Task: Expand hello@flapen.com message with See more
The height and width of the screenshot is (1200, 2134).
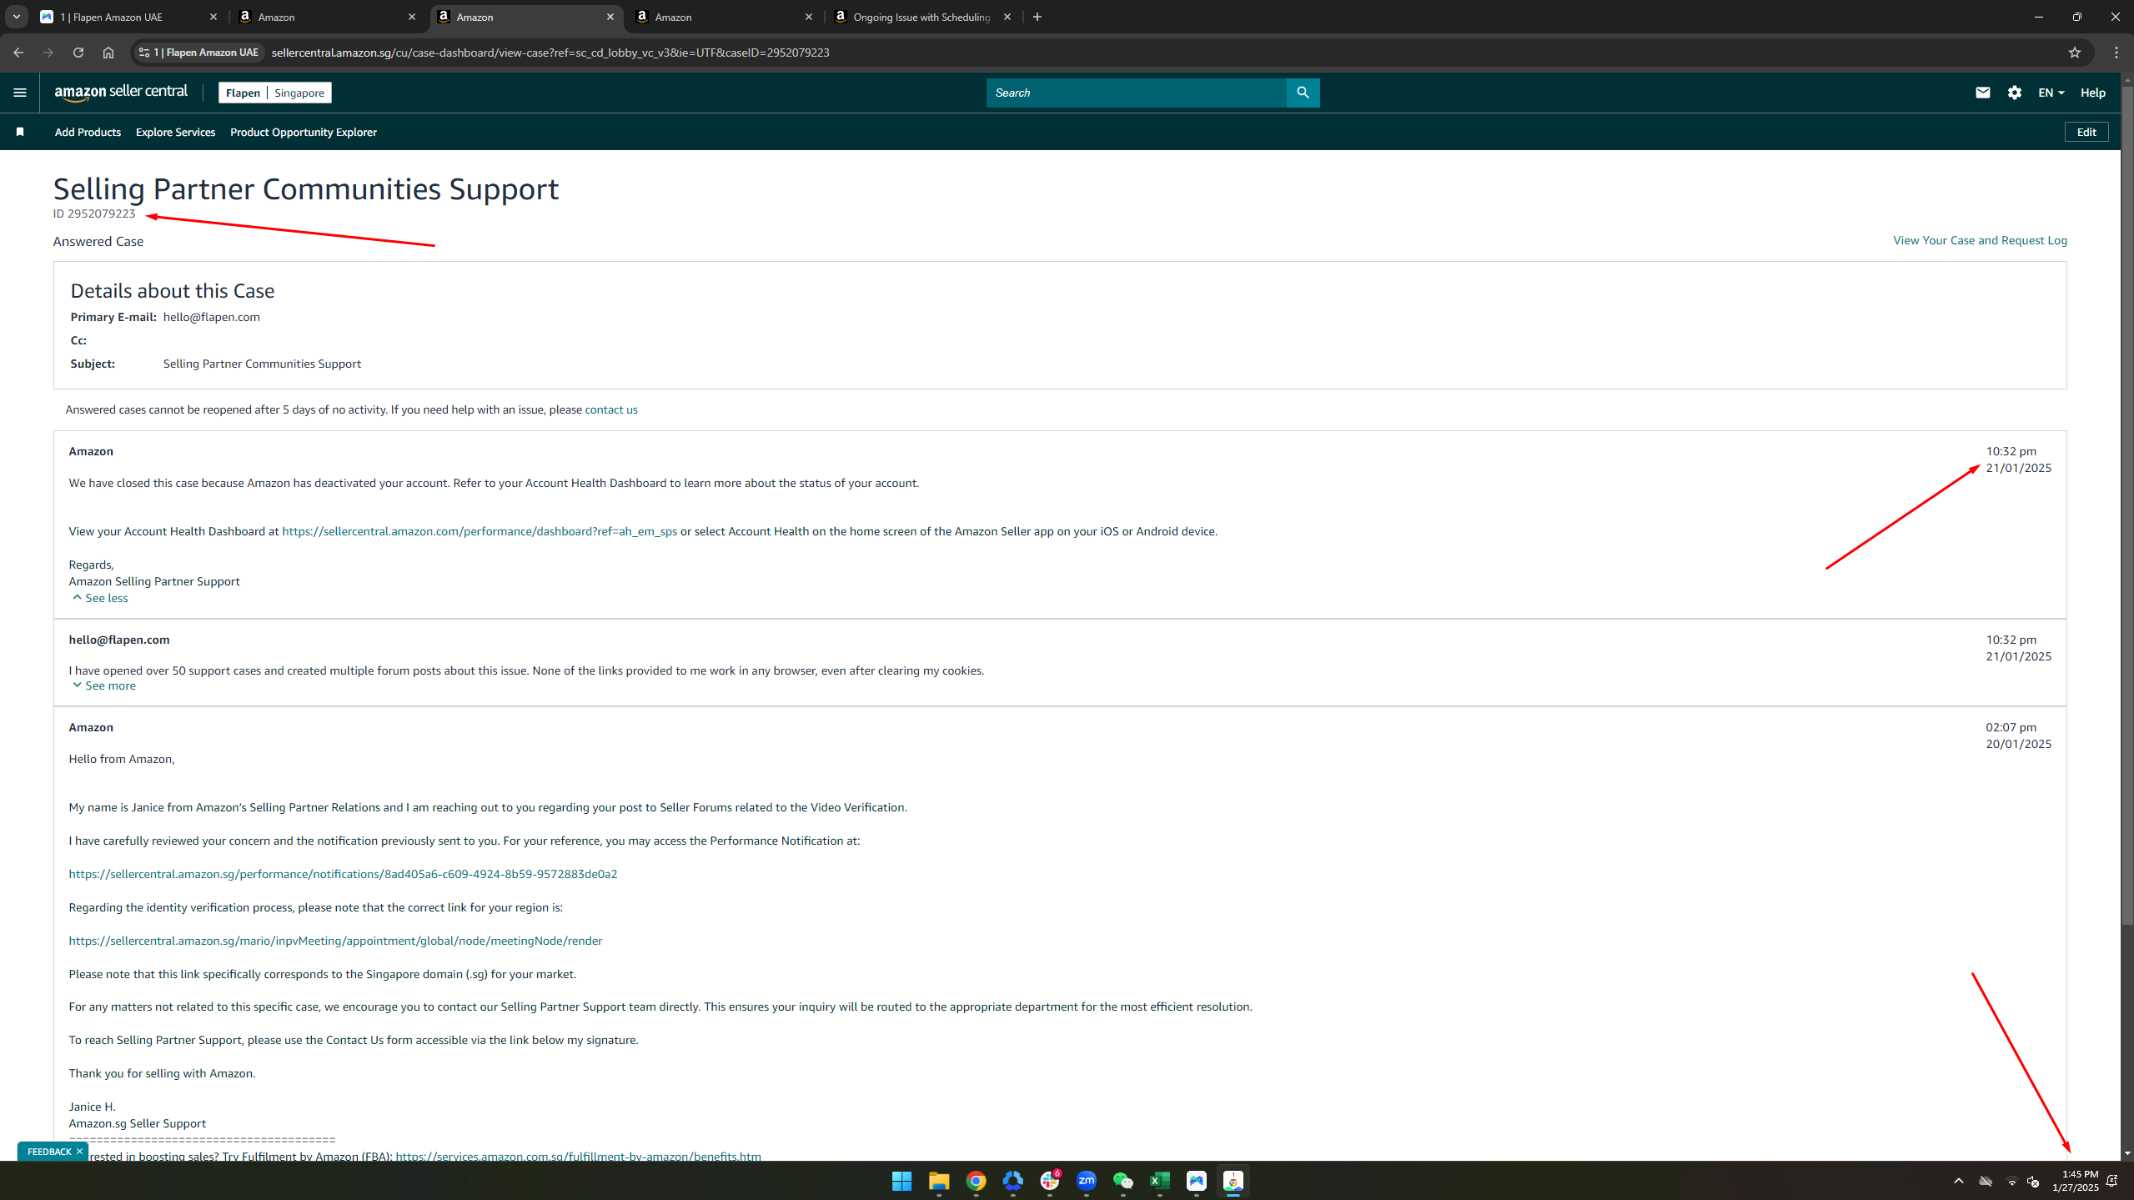Action: click(104, 685)
